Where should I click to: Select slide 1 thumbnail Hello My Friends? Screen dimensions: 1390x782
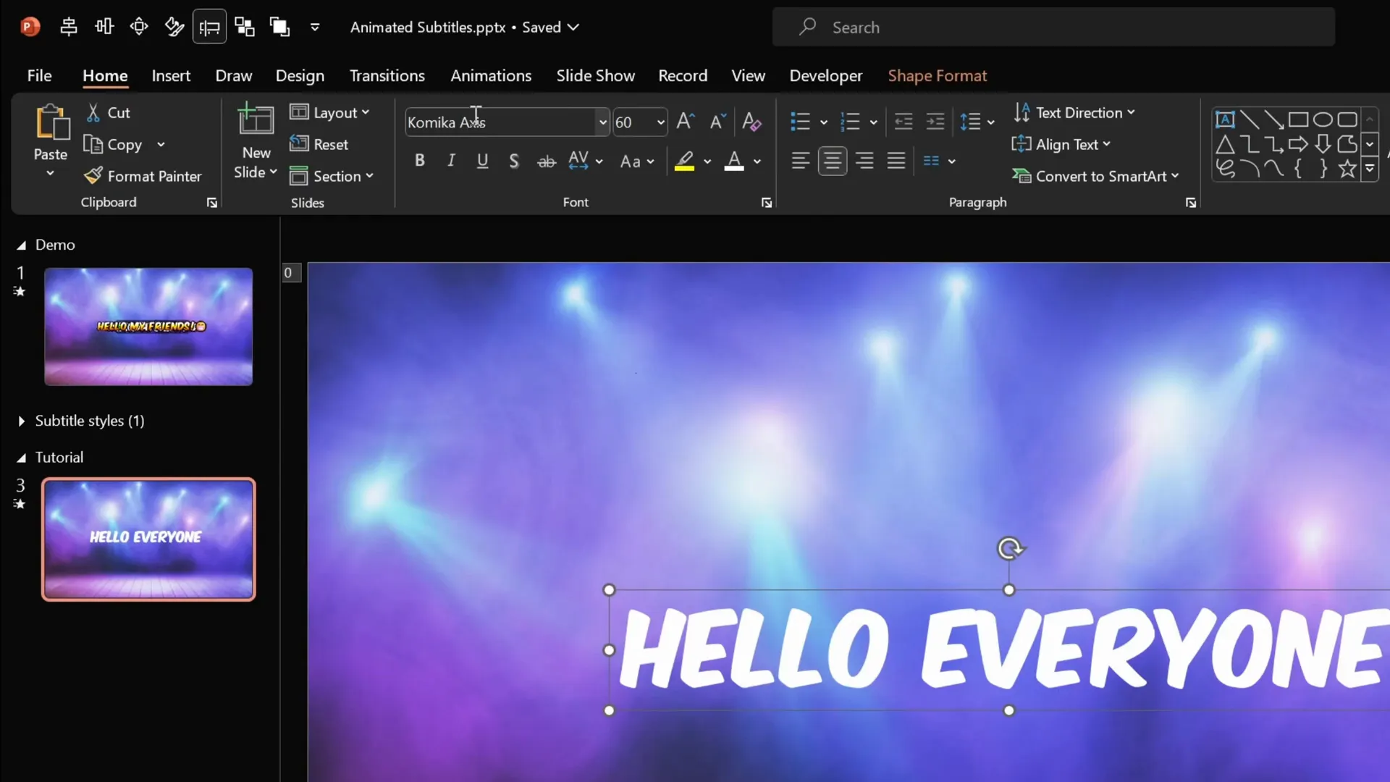click(148, 327)
